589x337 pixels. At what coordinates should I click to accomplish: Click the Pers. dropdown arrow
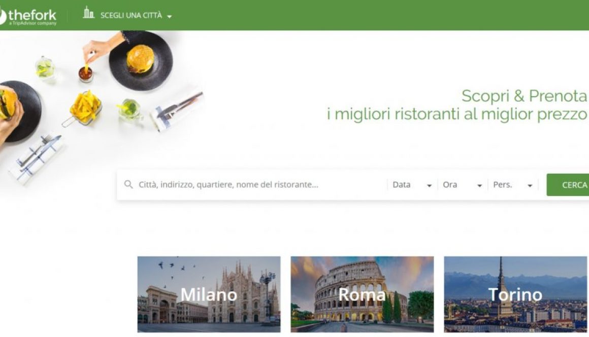click(530, 185)
